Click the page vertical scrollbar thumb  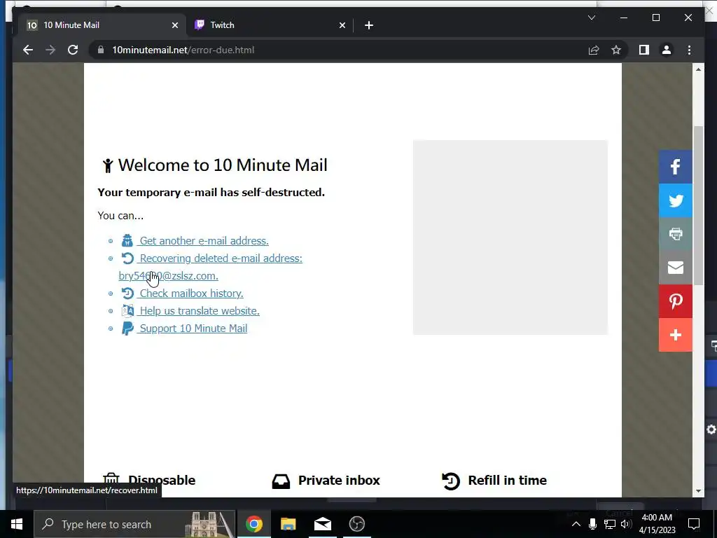(698, 205)
